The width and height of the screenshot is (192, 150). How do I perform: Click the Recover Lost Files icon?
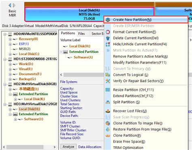(x=108, y=111)
